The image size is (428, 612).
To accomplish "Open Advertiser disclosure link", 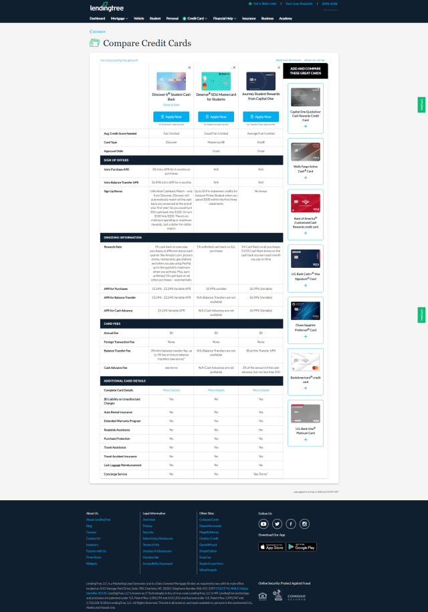I will pos(288,60).
